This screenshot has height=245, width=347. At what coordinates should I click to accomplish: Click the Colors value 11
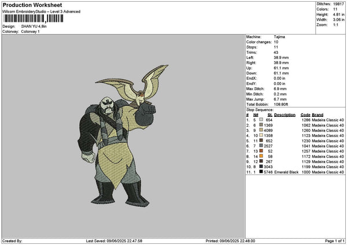click(335, 9)
